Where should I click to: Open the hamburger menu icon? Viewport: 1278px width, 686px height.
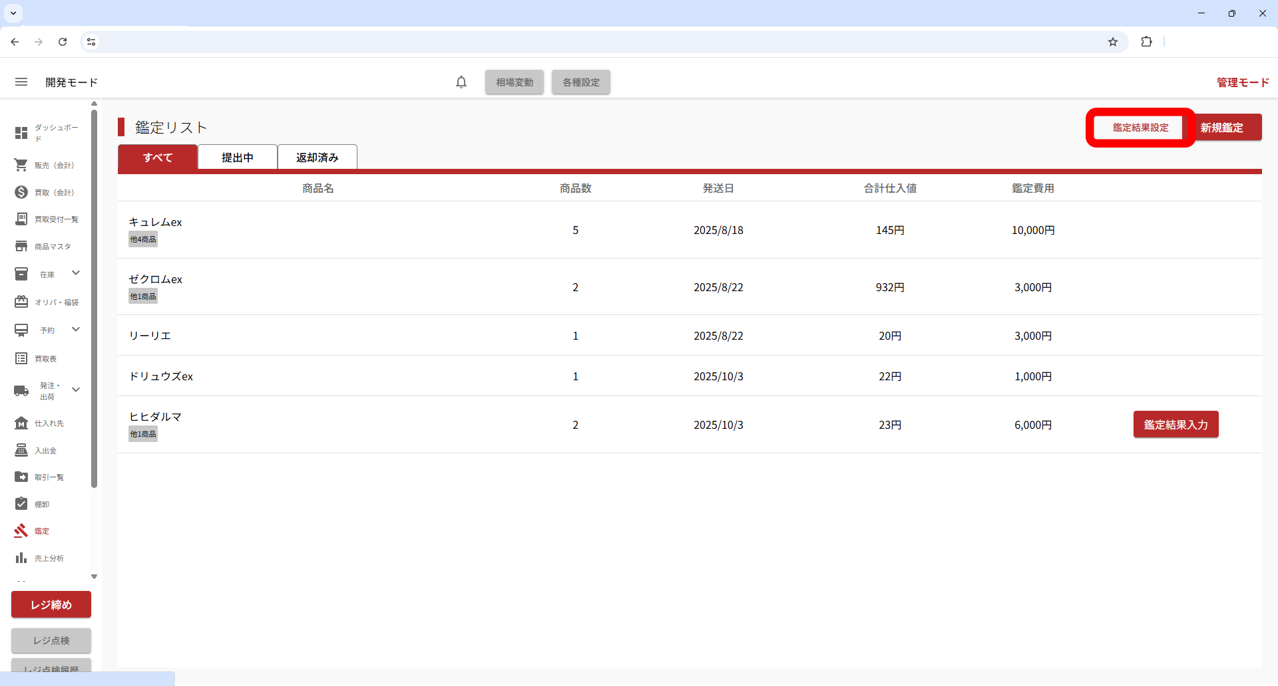tap(21, 82)
